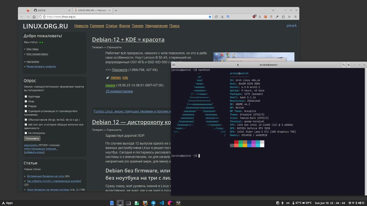Image resolution: width=367 pixels, height=206 pixels.
Task: Open '25 комментариев' link
Action: click(119, 91)
